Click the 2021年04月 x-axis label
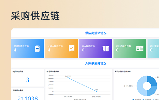The width and height of the screenshot is (159, 100). 68,97
